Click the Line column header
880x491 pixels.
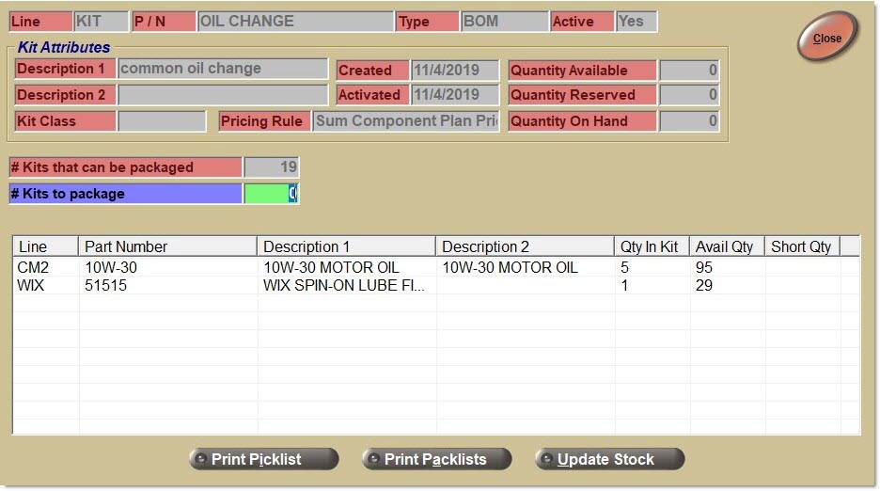[45, 246]
